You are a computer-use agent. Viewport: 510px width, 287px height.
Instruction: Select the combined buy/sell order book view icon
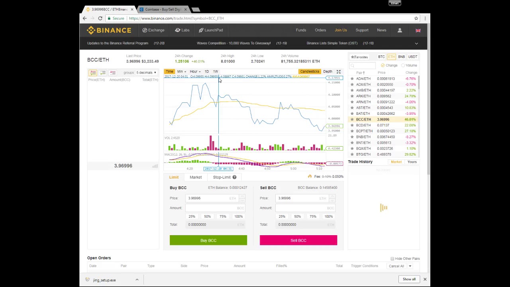(x=93, y=73)
